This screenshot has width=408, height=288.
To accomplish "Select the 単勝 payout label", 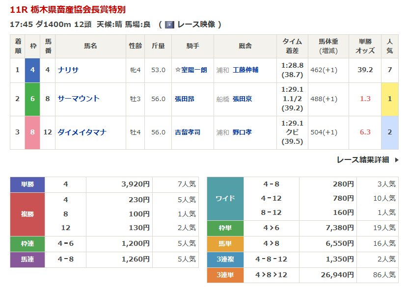I will (x=27, y=184).
